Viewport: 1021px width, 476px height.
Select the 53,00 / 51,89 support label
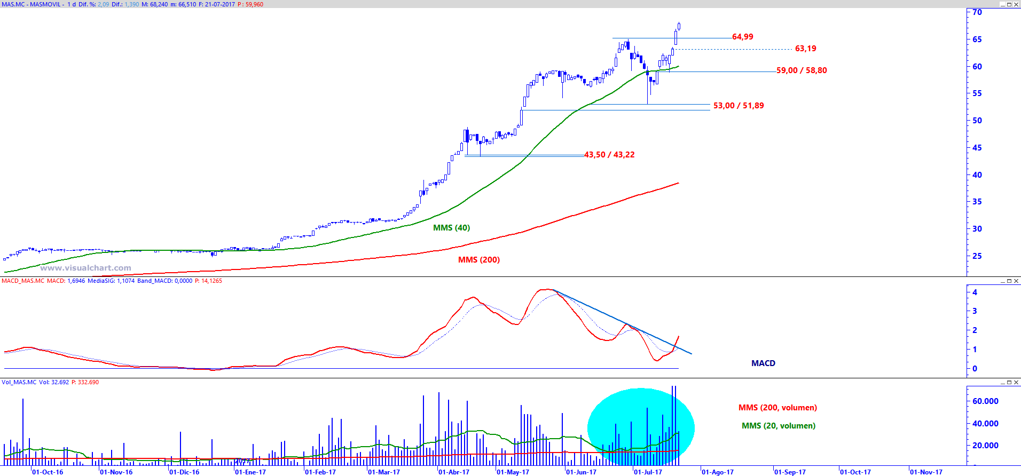click(739, 106)
